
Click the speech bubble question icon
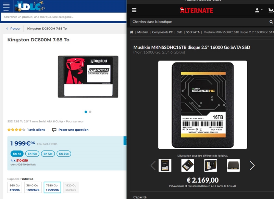click(x=54, y=130)
